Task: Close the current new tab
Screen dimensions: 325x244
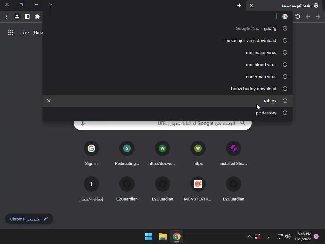Action: tap(251, 5)
